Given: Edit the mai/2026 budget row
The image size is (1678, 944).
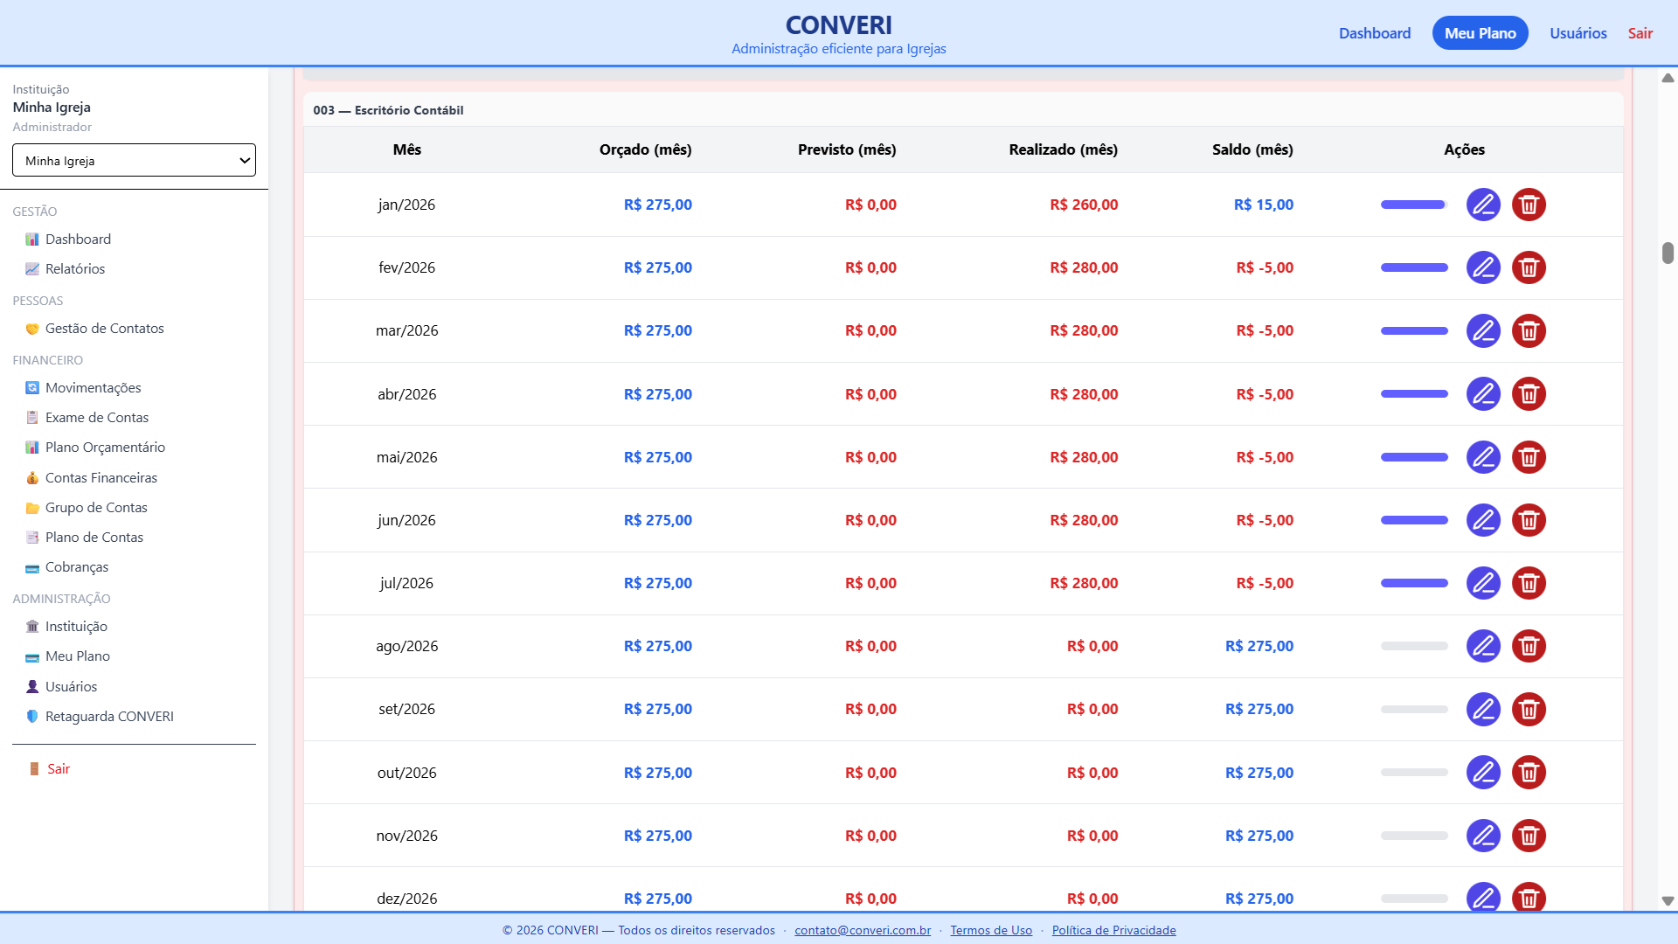Looking at the screenshot, I should point(1483,457).
